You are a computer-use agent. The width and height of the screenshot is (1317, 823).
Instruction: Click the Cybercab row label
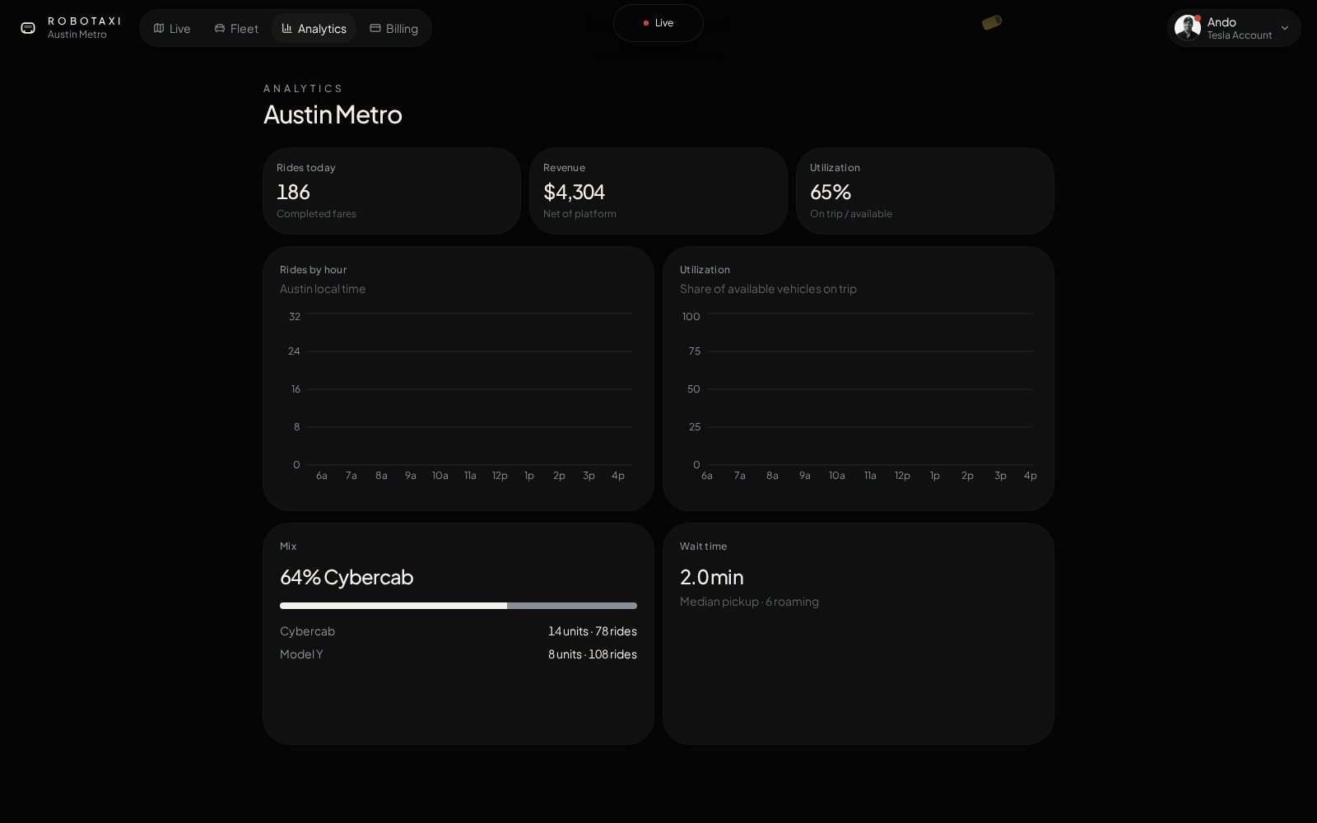tap(307, 631)
